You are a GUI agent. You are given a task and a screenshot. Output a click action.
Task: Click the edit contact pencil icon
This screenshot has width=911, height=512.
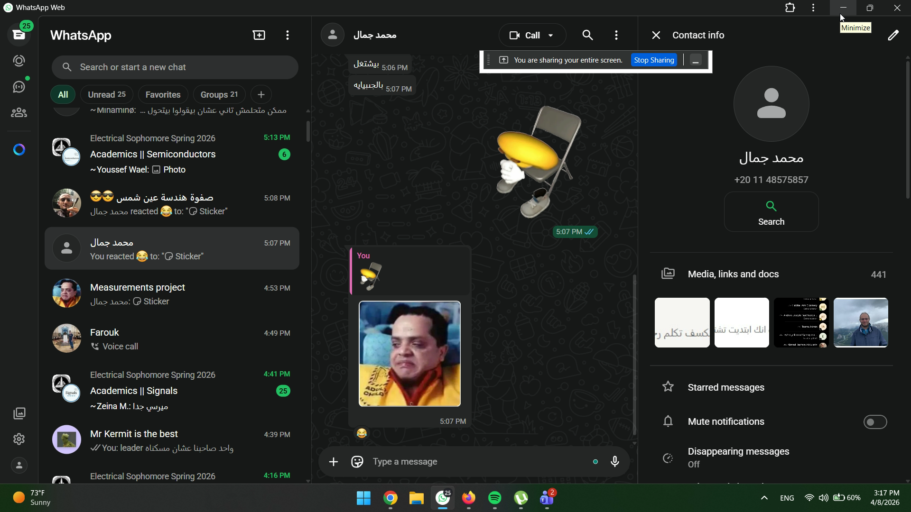click(x=893, y=36)
